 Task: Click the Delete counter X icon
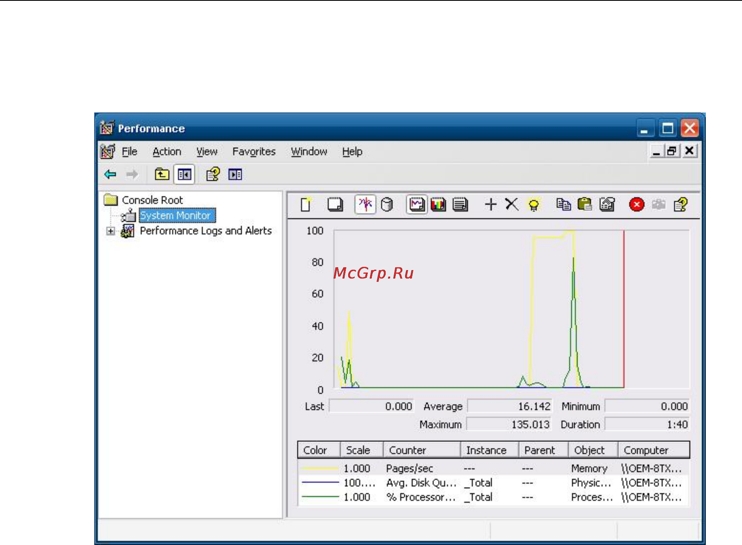tap(512, 204)
